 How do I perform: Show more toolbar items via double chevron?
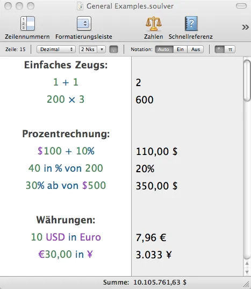[245, 27]
